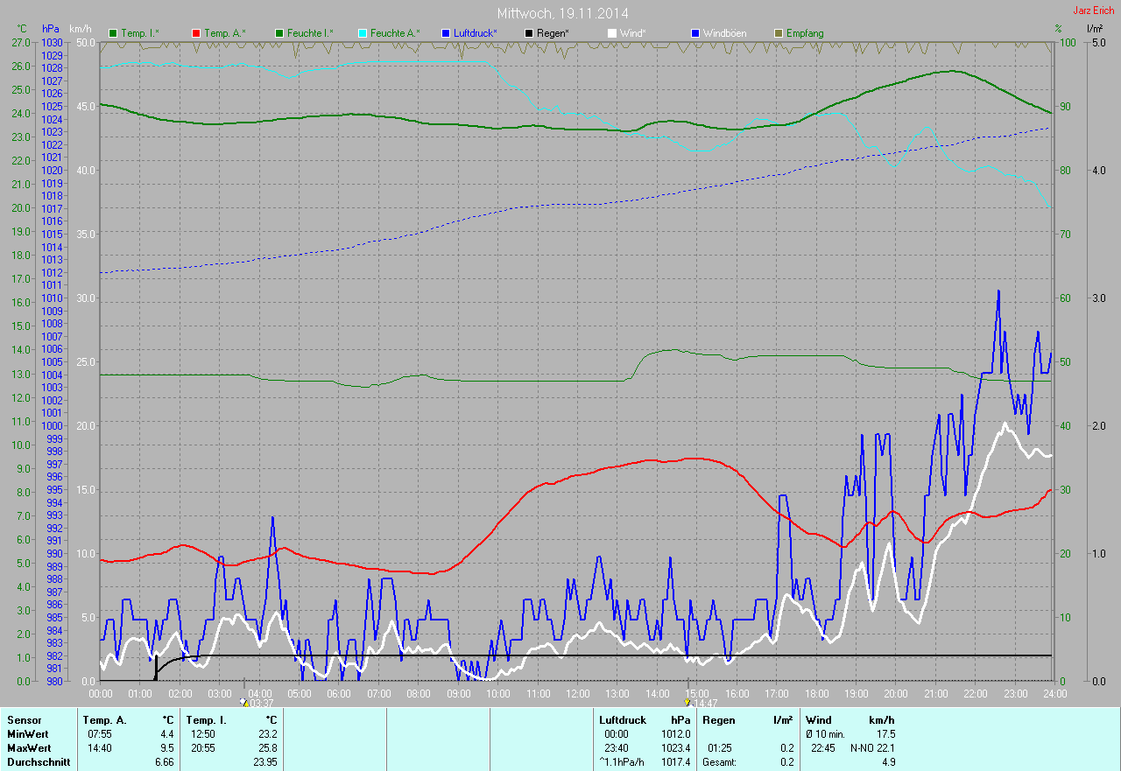Click the blue Luftdruck* legend swatch

tap(446, 33)
